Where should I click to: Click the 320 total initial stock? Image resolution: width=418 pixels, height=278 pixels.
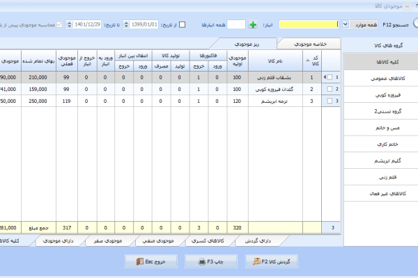(237, 228)
